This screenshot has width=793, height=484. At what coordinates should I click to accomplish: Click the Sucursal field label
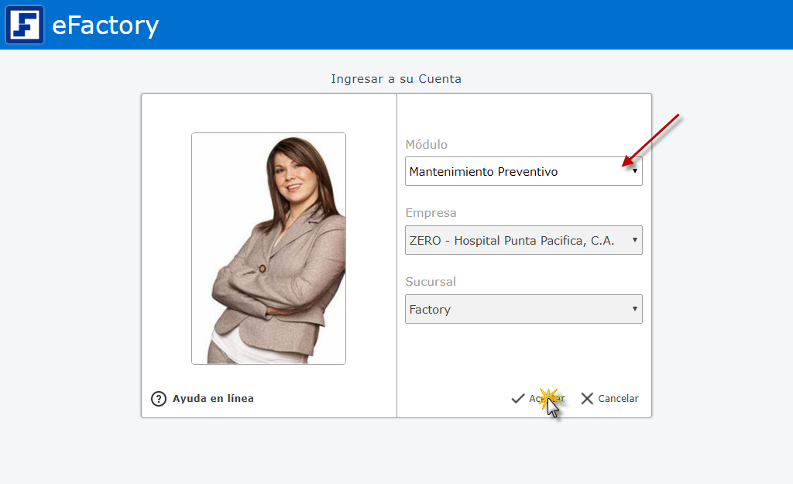point(431,282)
